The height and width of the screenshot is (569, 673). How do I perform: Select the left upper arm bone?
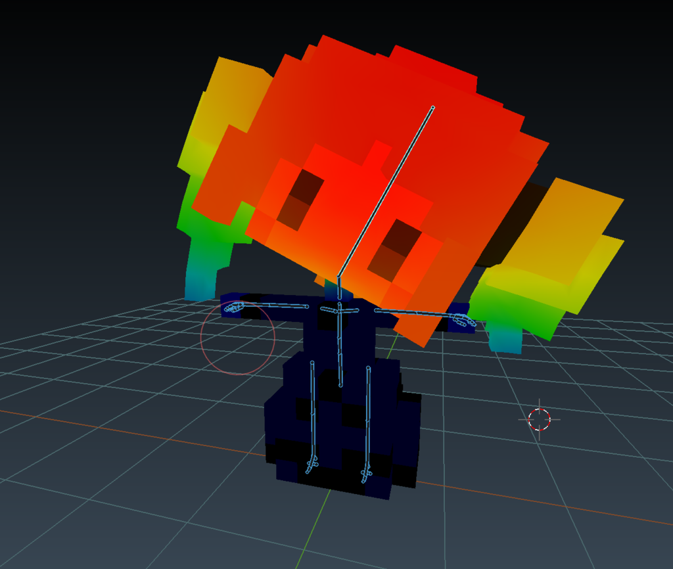[275, 306]
